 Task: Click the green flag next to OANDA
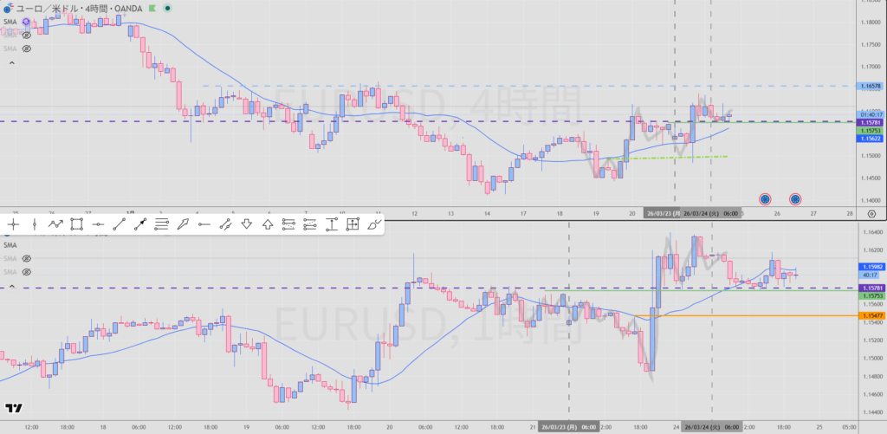point(155,7)
